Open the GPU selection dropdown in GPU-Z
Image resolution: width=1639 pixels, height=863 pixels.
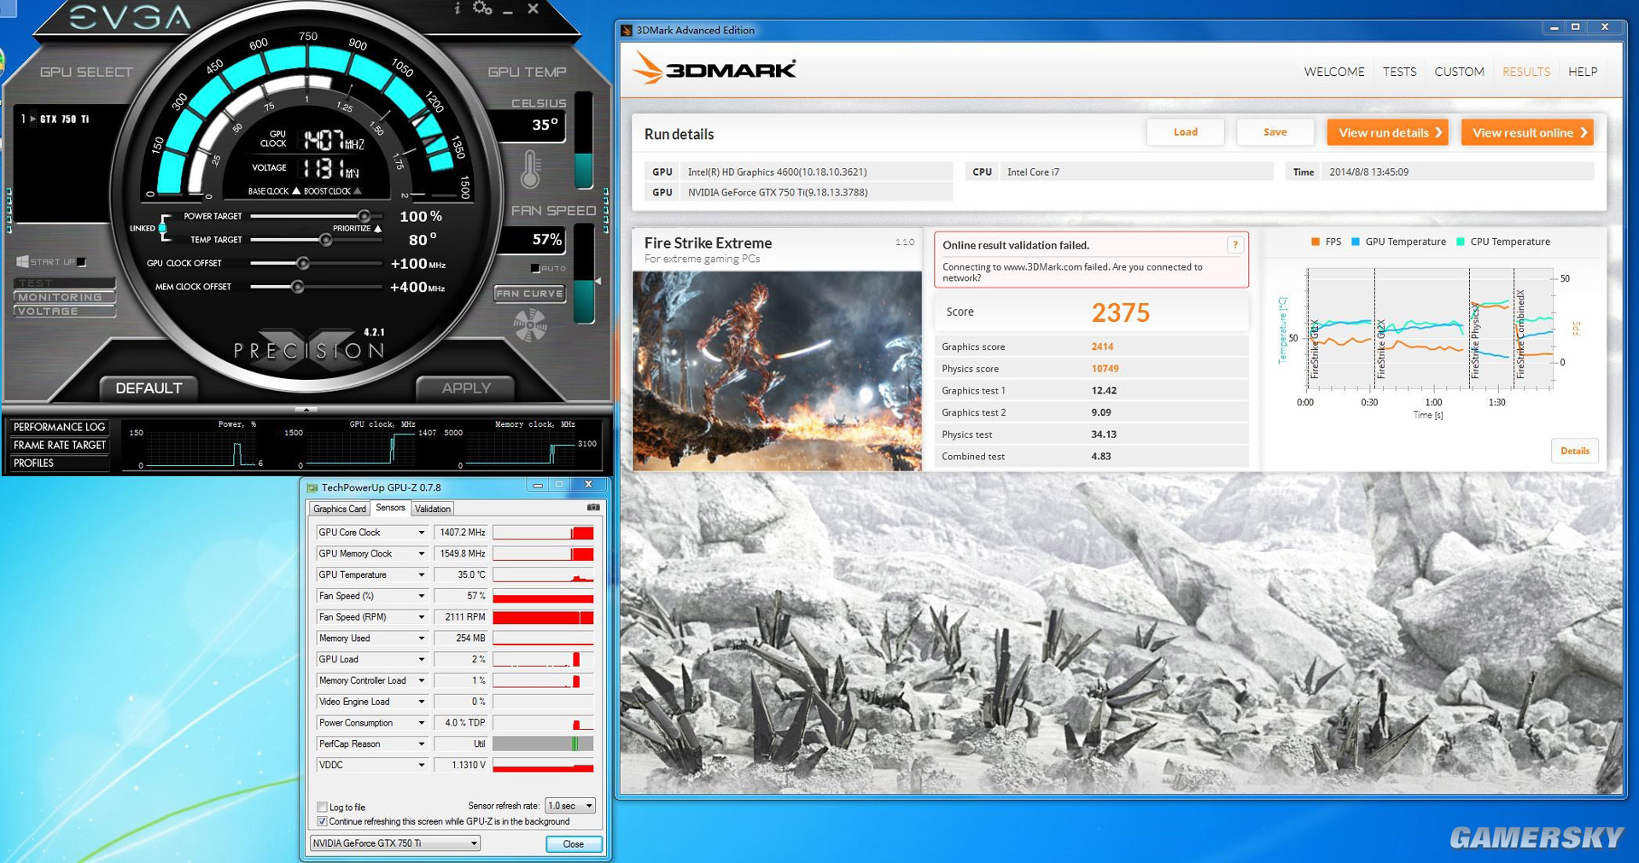[394, 843]
